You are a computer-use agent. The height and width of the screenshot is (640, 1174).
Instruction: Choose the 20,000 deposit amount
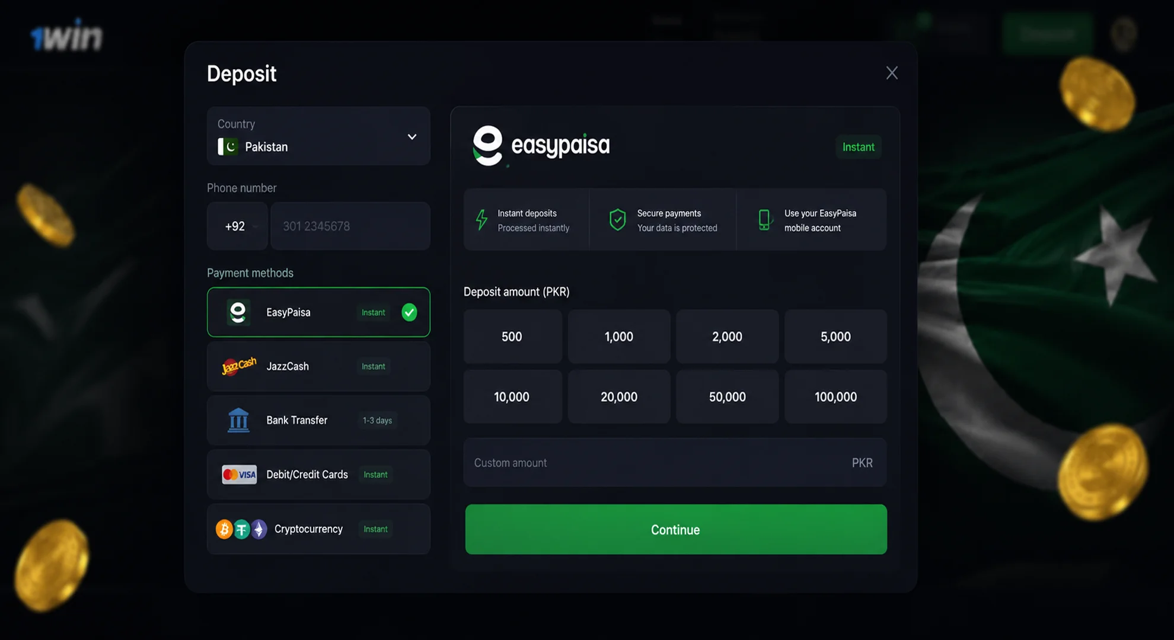[x=619, y=396]
